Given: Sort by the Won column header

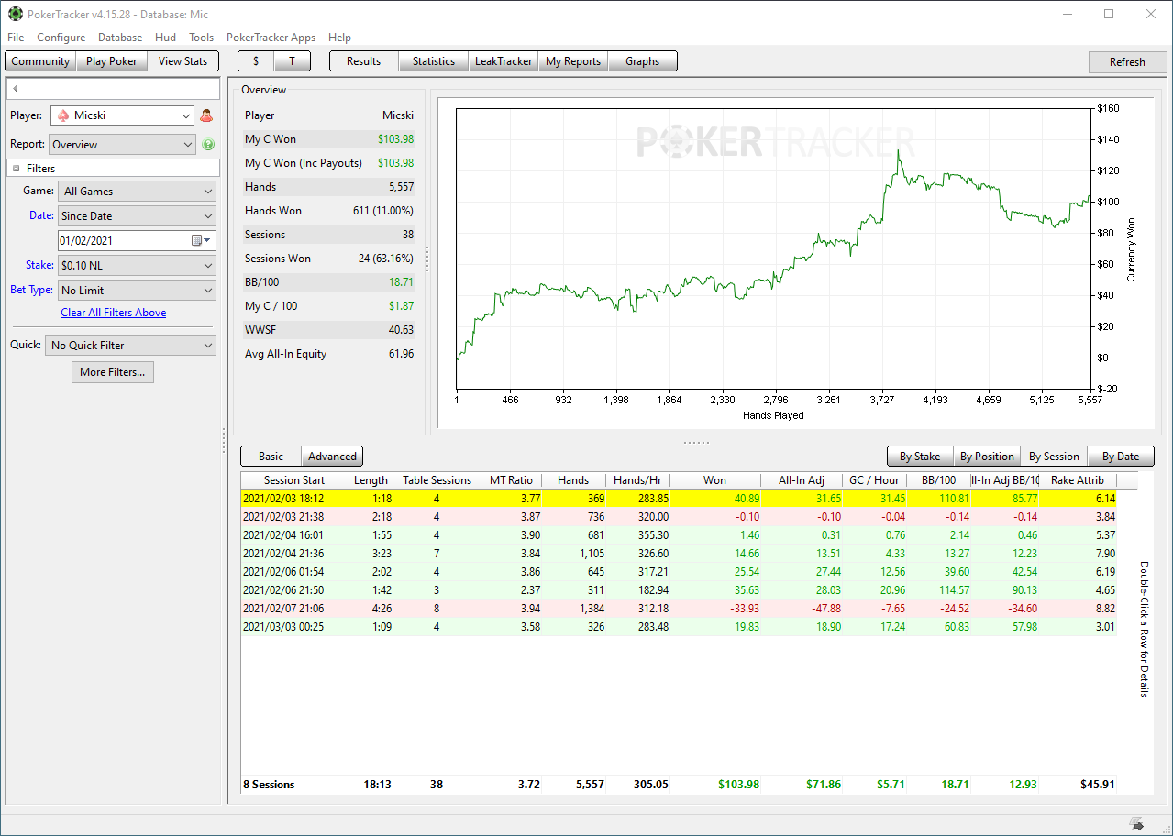Looking at the screenshot, I should (715, 480).
